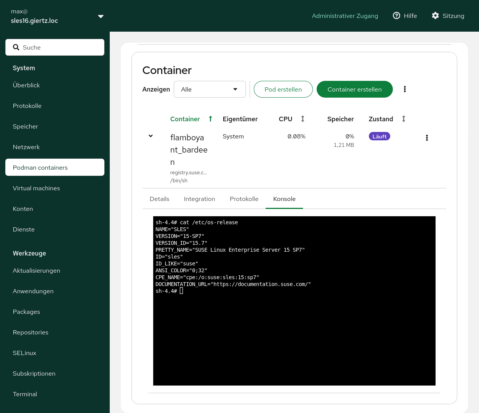This screenshot has width=479, height=413.
Task: Open actions menu for flamboyant_bardeen container
Action: [427, 138]
